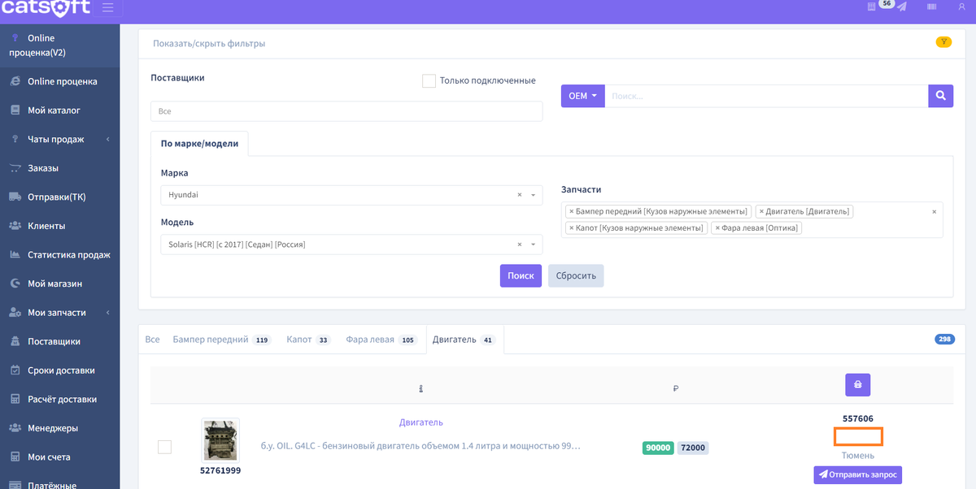
Task: Select the По марке/модели tab
Action: click(199, 143)
